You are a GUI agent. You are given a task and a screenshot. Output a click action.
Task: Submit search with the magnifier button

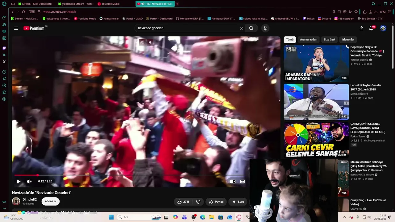click(252, 28)
